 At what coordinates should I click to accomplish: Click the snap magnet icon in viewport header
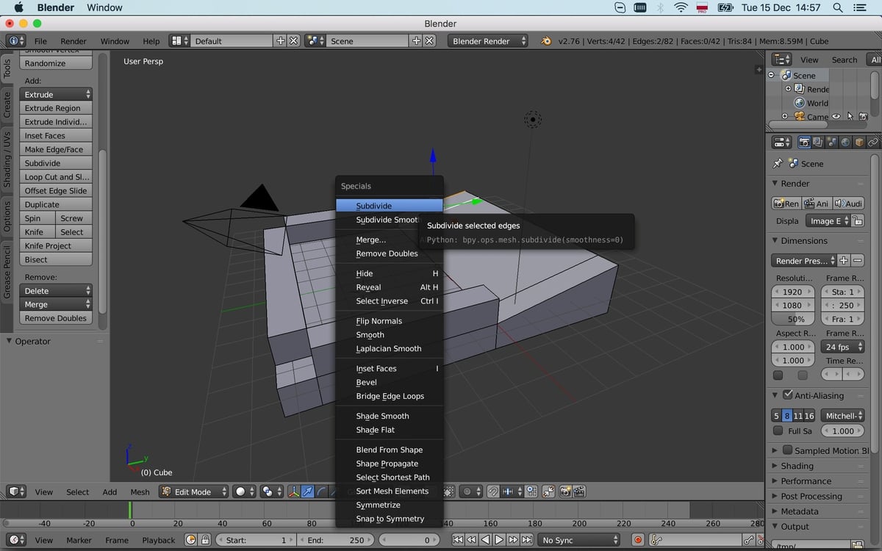tap(492, 491)
